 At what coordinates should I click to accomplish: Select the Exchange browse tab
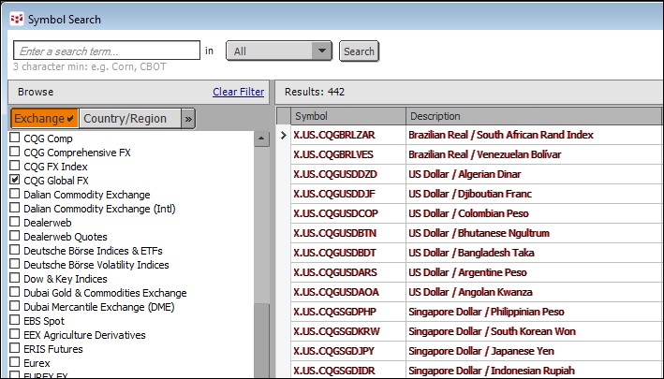44,119
